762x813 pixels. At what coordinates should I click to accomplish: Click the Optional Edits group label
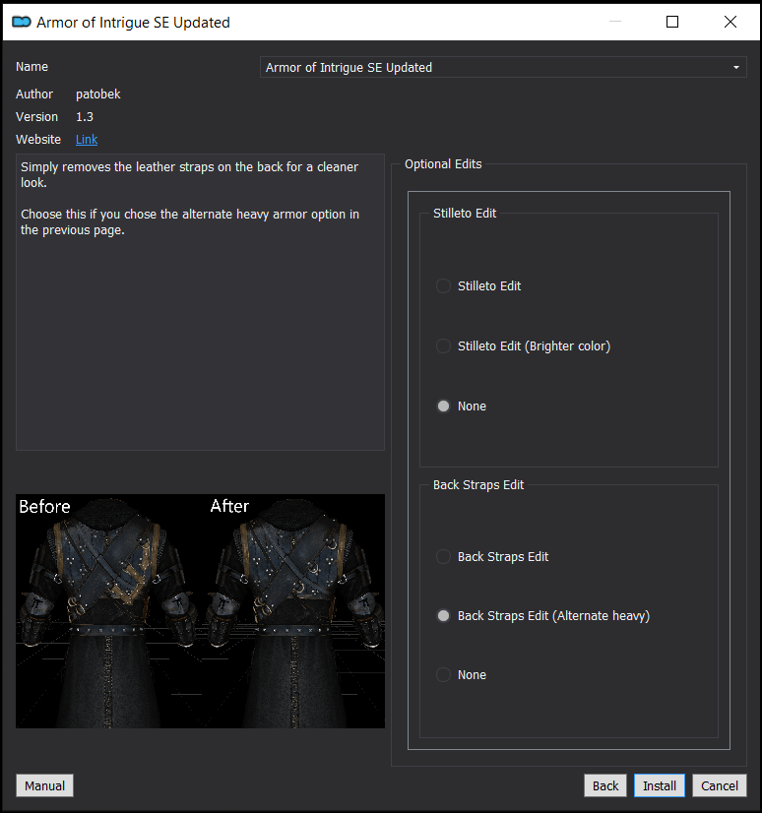pyautogui.click(x=443, y=163)
